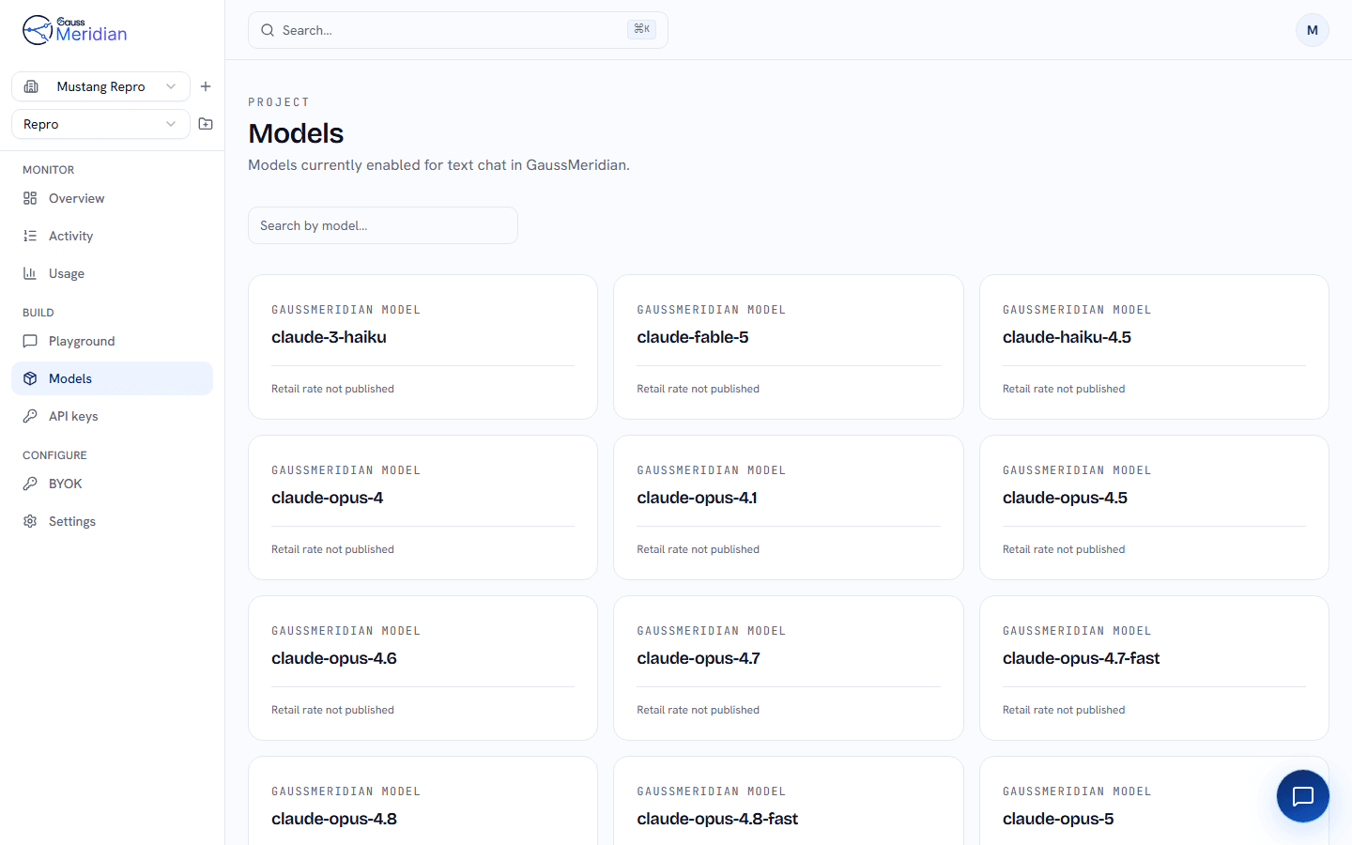This screenshot has height=845, width=1352.
Task: Click the MONITOR section label
Action: (x=48, y=170)
